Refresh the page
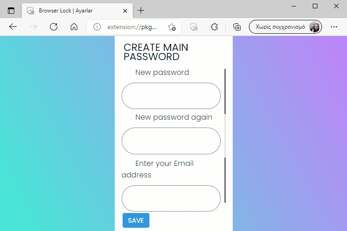 [x=54, y=27]
